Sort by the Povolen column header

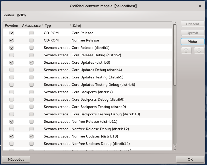(11, 25)
